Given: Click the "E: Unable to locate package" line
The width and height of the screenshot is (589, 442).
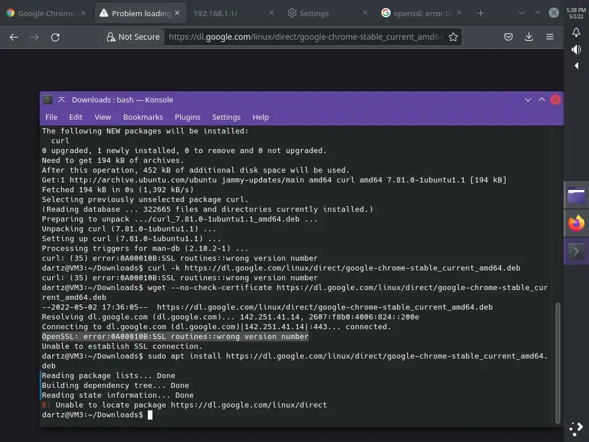Looking at the screenshot, I should pyautogui.click(x=185, y=405).
